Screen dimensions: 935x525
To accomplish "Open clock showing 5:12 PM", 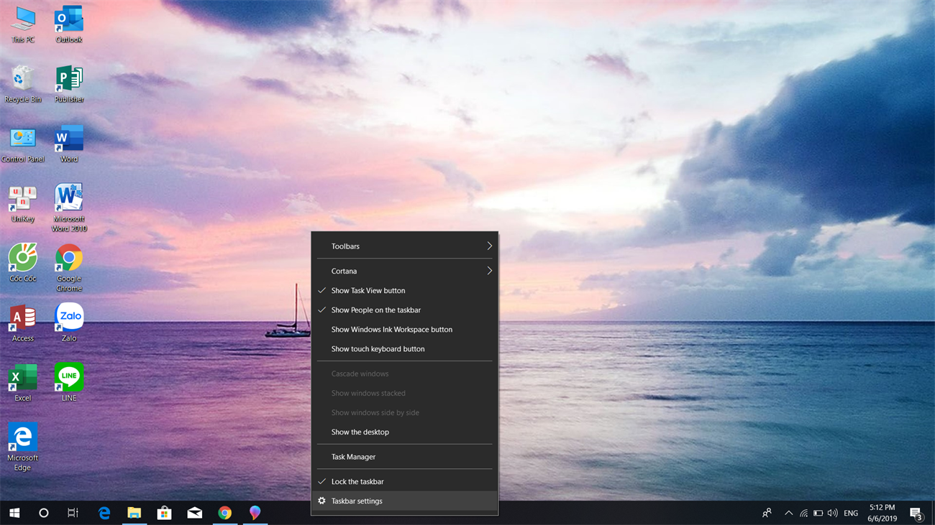I will (882, 513).
